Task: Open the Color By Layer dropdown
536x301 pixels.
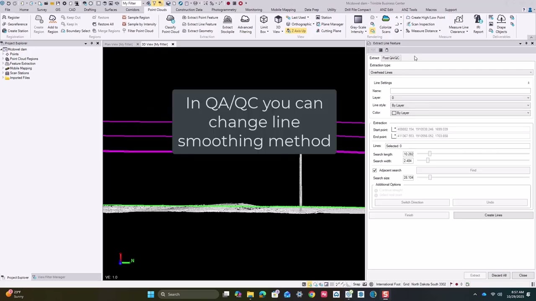Action: click(x=460, y=113)
